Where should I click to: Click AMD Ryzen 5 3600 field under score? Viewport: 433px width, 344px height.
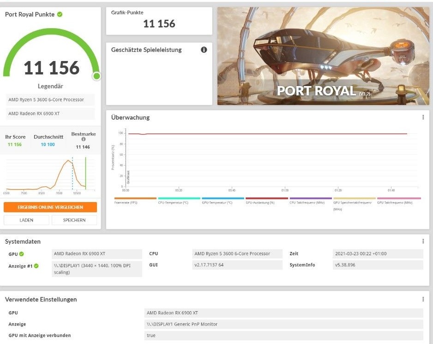click(50, 99)
